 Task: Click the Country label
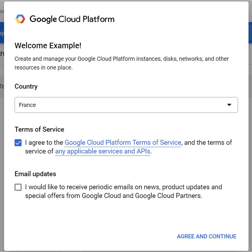26,87
